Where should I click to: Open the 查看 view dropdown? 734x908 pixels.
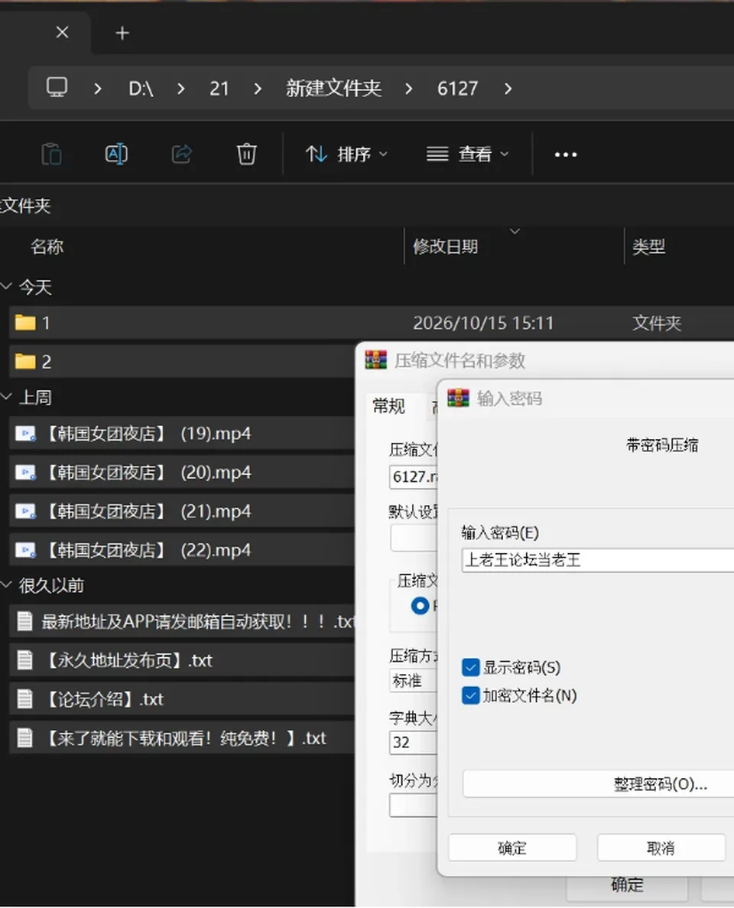point(468,154)
